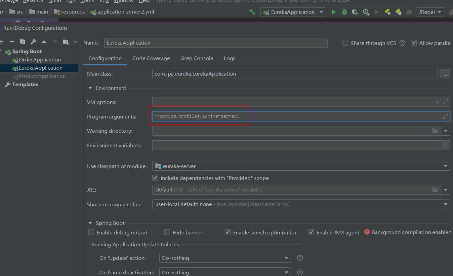This screenshot has width=453, height=276.
Task: Collapse the Environment section
Action: click(x=90, y=88)
